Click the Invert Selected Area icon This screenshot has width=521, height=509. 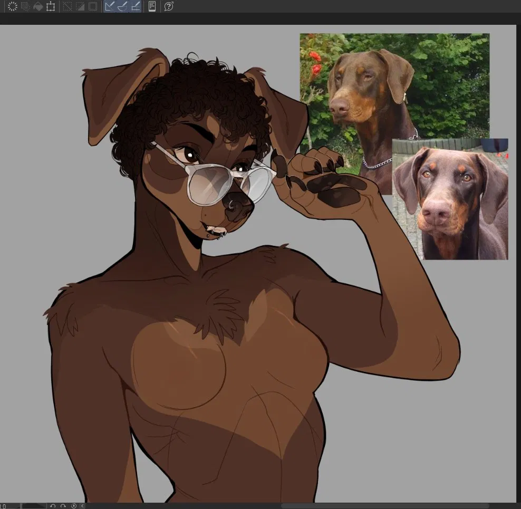(x=80, y=6)
